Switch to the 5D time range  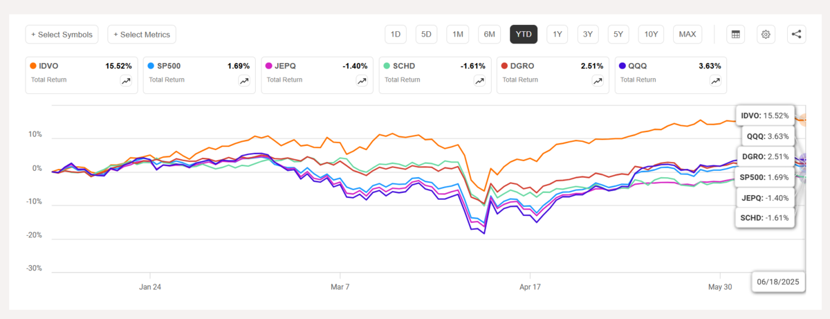pos(426,34)
